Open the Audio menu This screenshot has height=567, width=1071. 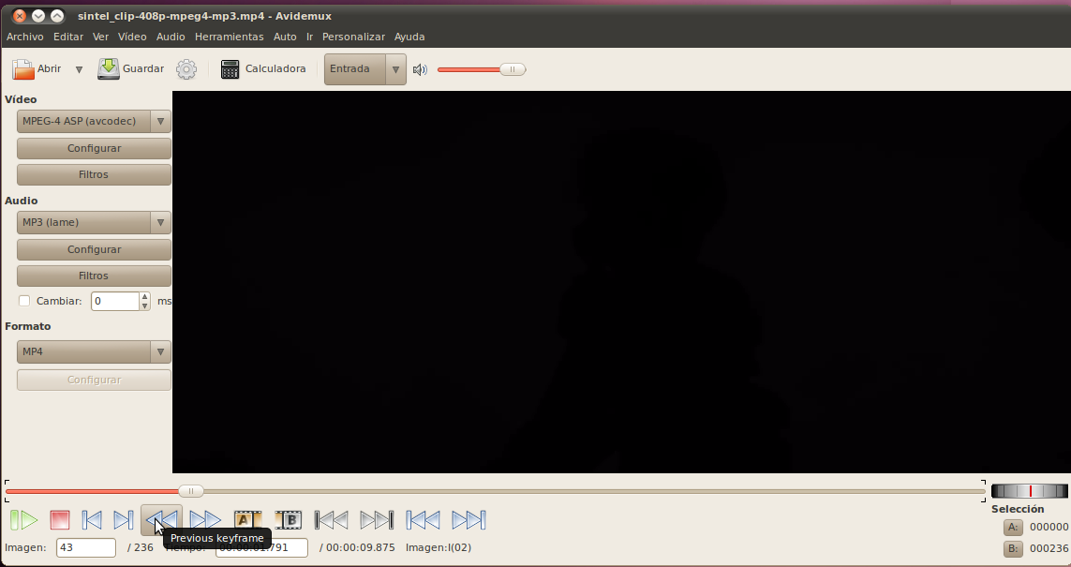(x=171, y=37)
